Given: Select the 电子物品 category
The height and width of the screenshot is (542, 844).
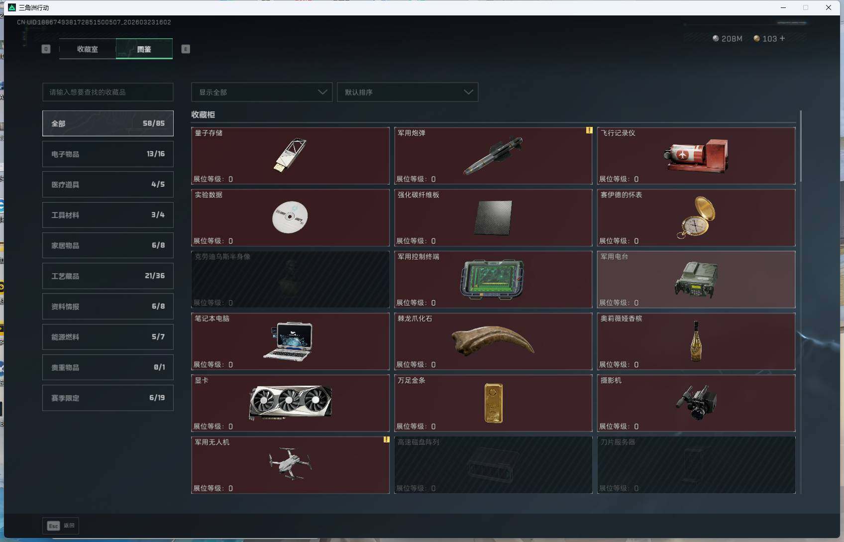Looking at the screenshot, I should [x=108, y=154].
